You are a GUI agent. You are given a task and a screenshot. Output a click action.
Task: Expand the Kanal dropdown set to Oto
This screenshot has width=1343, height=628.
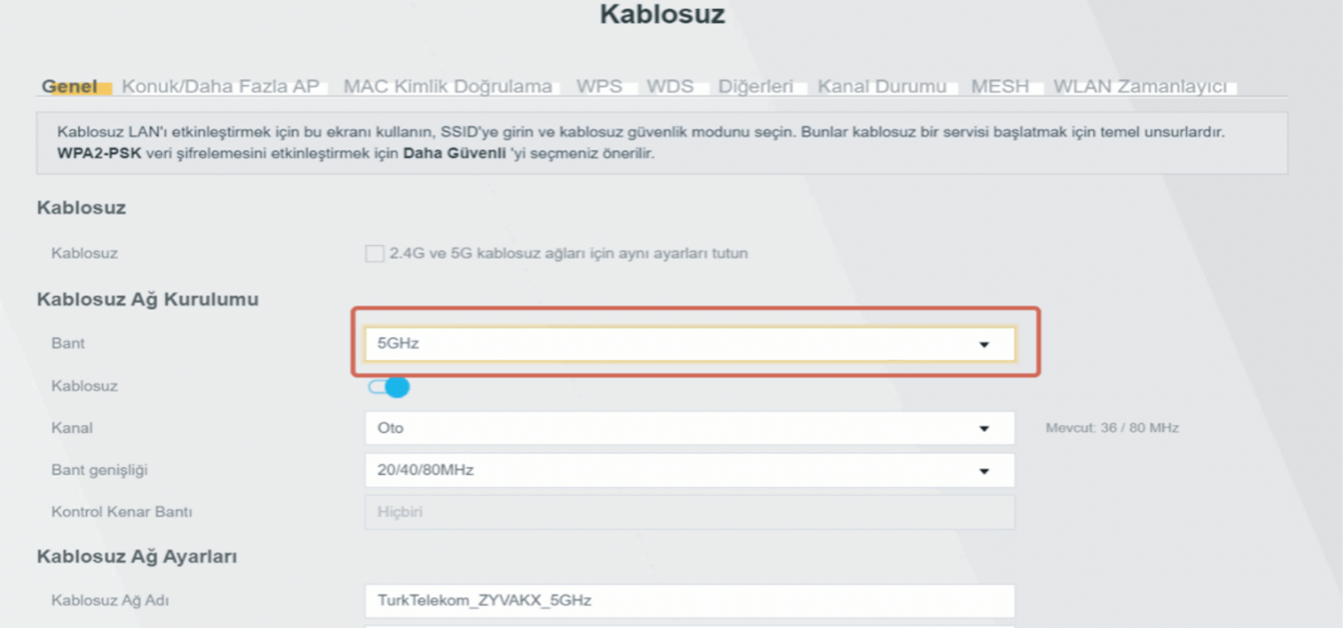[x=689, y=429]
